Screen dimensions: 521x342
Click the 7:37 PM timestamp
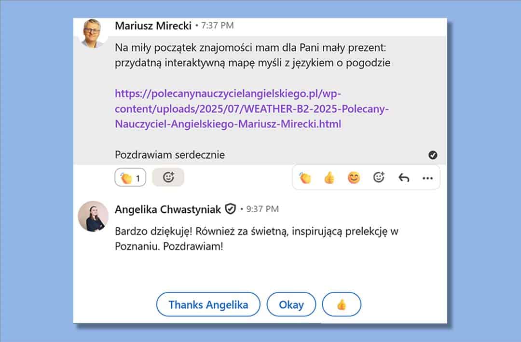click(217, 26)
